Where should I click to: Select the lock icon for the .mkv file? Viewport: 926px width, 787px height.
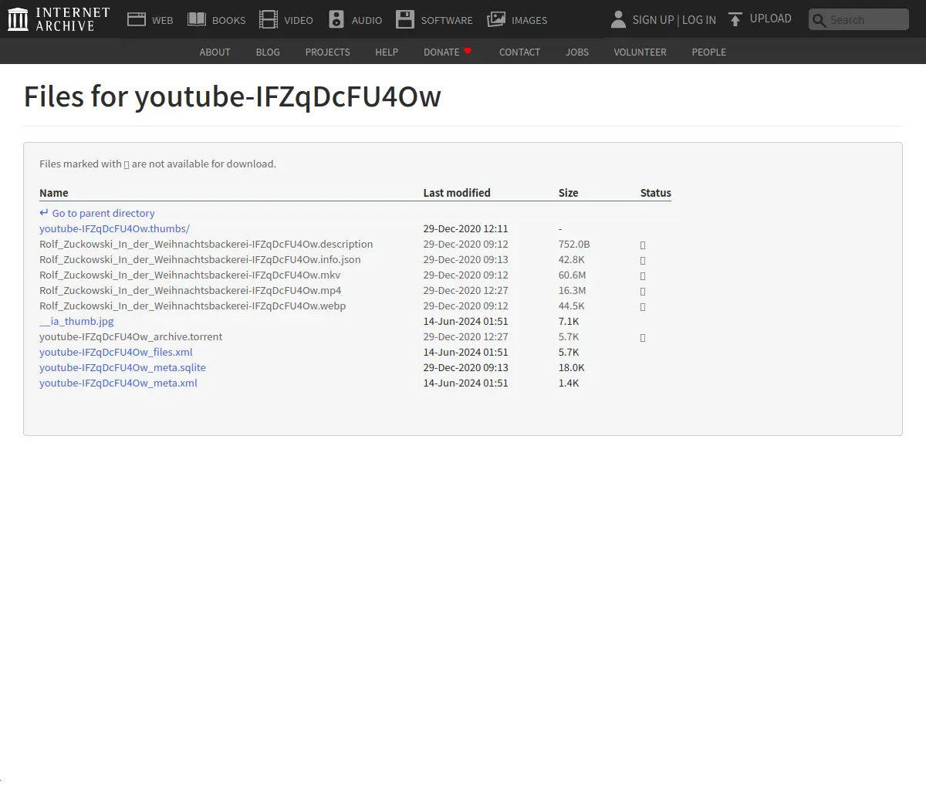tap(643, 275)
